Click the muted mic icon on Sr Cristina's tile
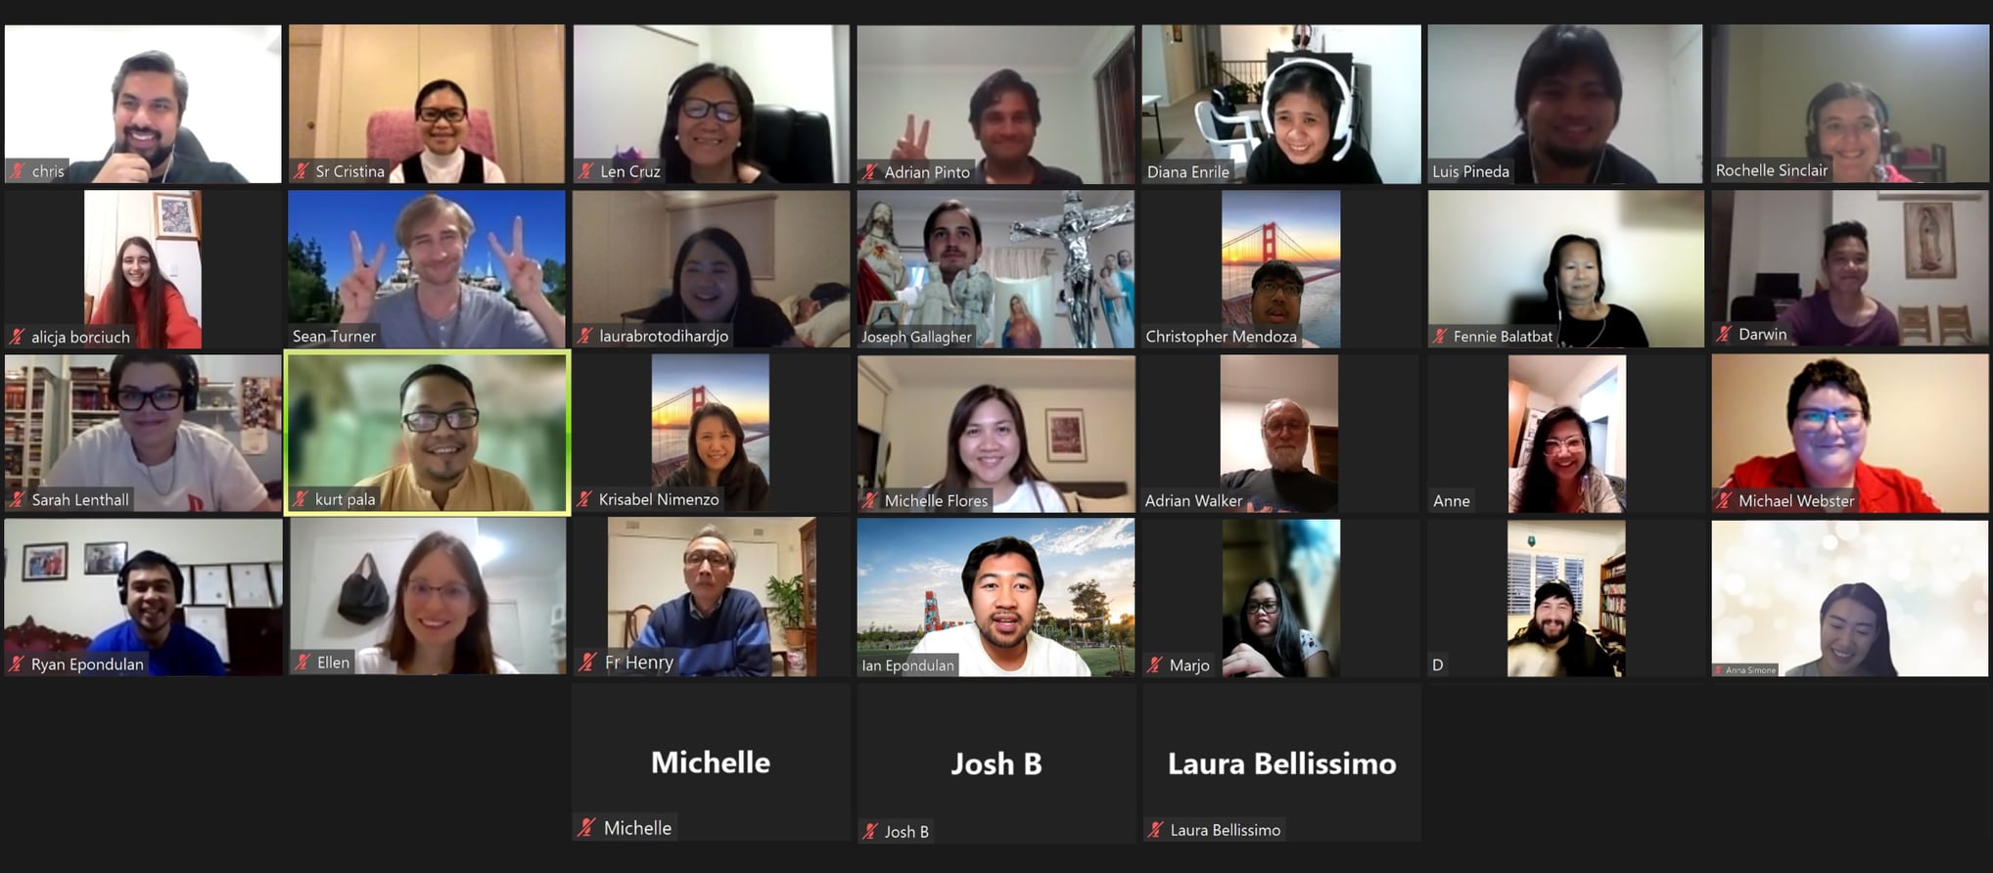This screenshot has width=1993, height=873. (301, 171)
